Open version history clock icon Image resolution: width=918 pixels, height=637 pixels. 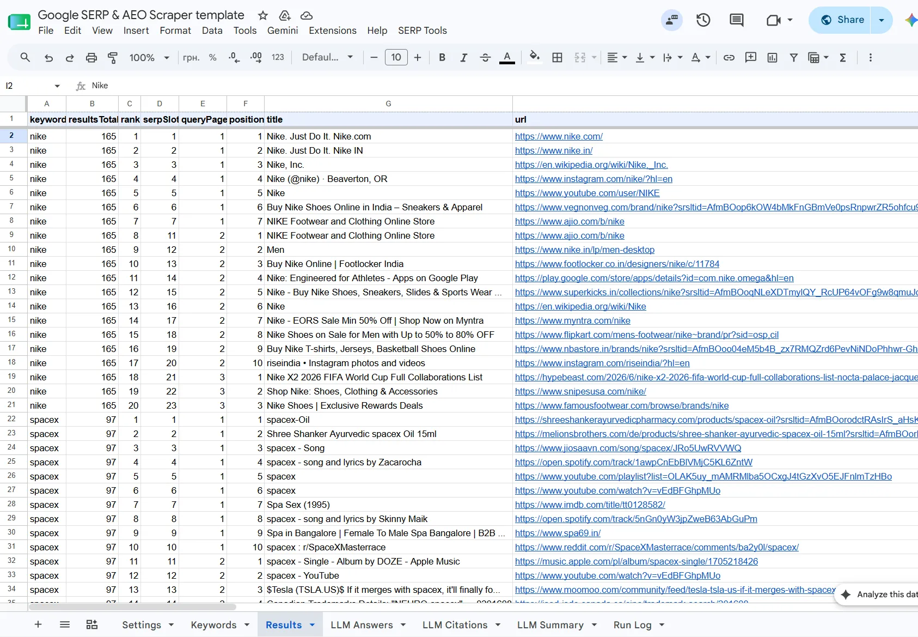[x=703, y=20]
